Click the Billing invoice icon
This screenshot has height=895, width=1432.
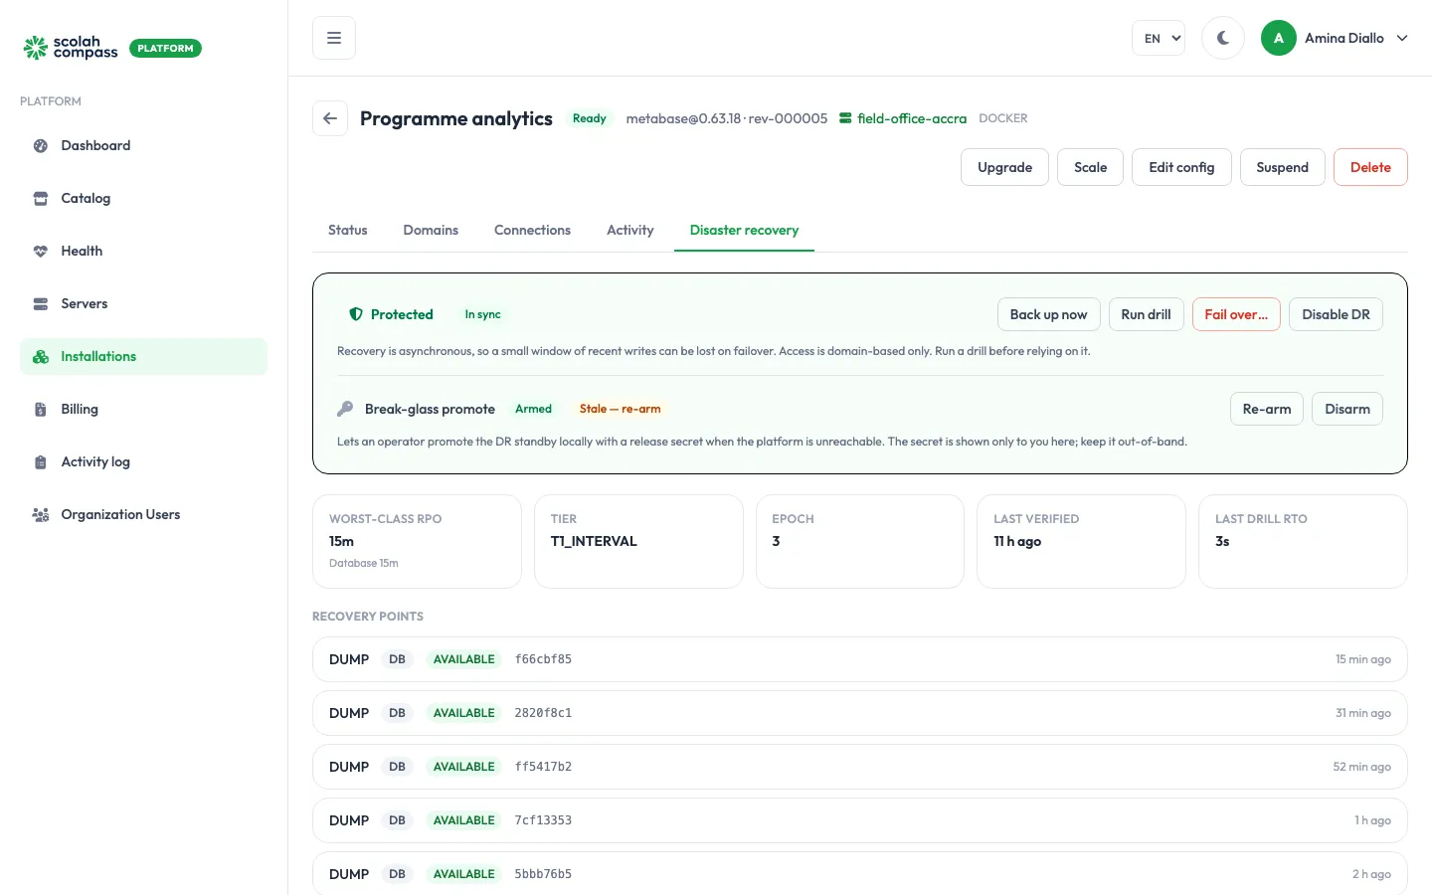point(41,410)
